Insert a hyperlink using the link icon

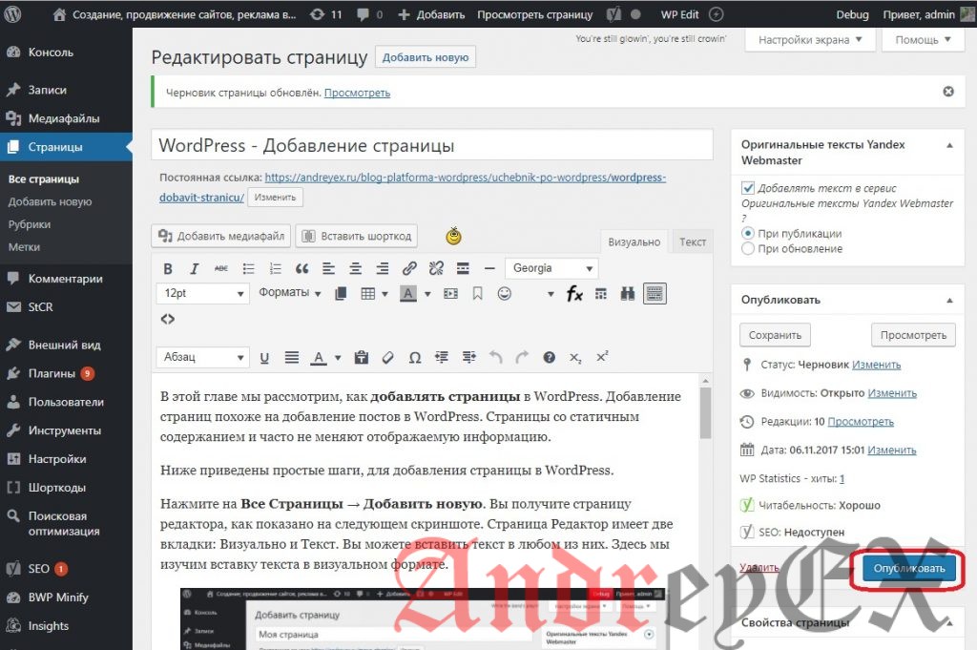(x=409, y=268)
